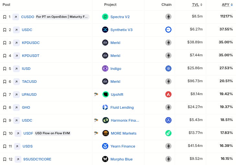Click the $38.89m TVL value
Image resolution: width=236 pixels, height=165 pixels.
tap(195, 42)
